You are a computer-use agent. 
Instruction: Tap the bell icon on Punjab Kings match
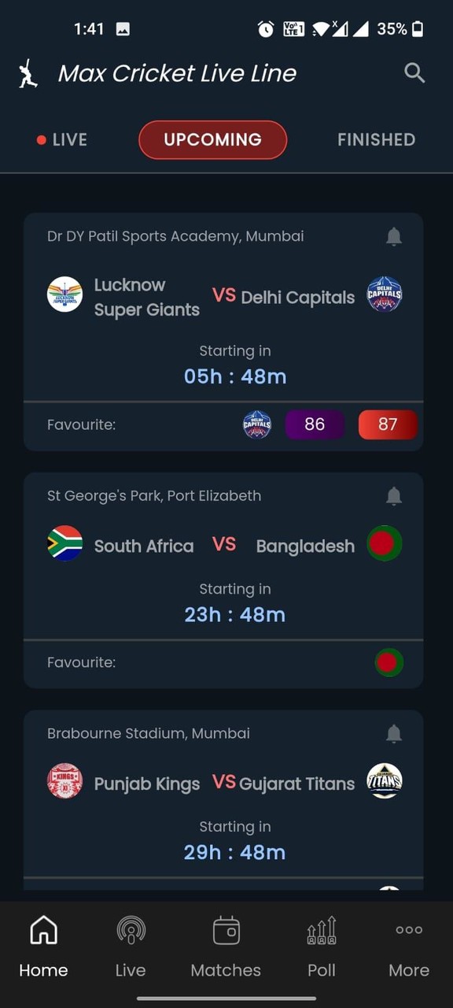(394, 733)
